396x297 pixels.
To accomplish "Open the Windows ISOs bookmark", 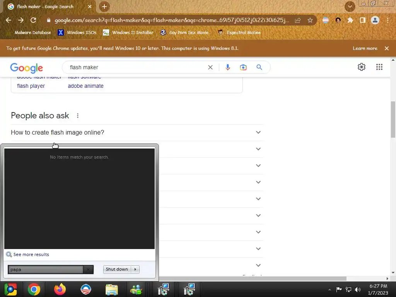I will tap(77, 32).
